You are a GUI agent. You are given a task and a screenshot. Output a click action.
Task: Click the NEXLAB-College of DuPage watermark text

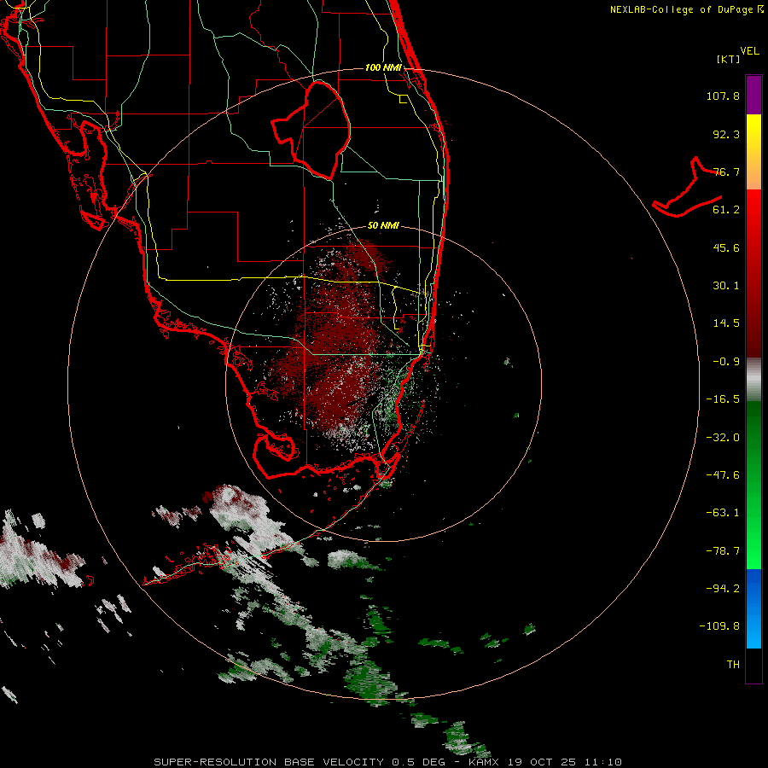click(x=685, y=9)
